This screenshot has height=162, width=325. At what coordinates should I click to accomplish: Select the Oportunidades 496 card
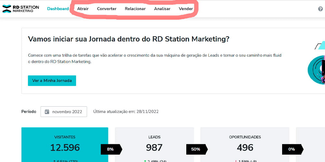tap(245, 145)
